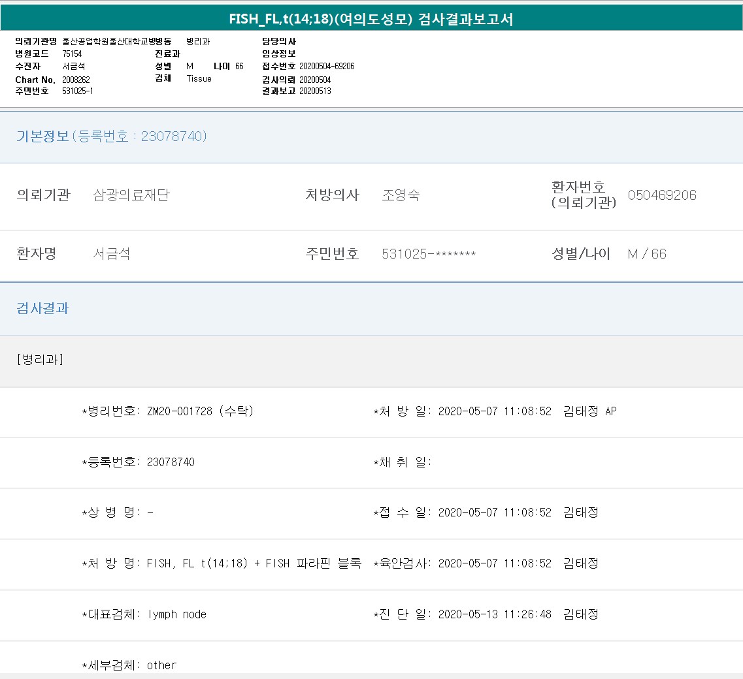Select Chart No. 2008262 value

pyautogui.click(x=76, y=80)
